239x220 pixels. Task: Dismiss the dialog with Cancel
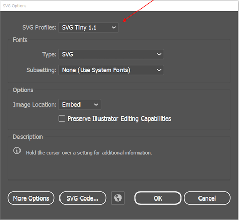(x=207, y=198)
